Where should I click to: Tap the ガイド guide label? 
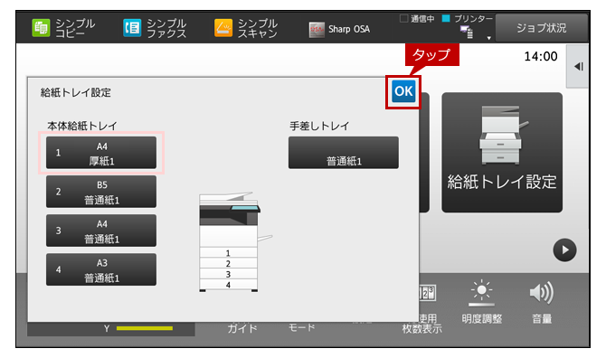tap(242, 329)
